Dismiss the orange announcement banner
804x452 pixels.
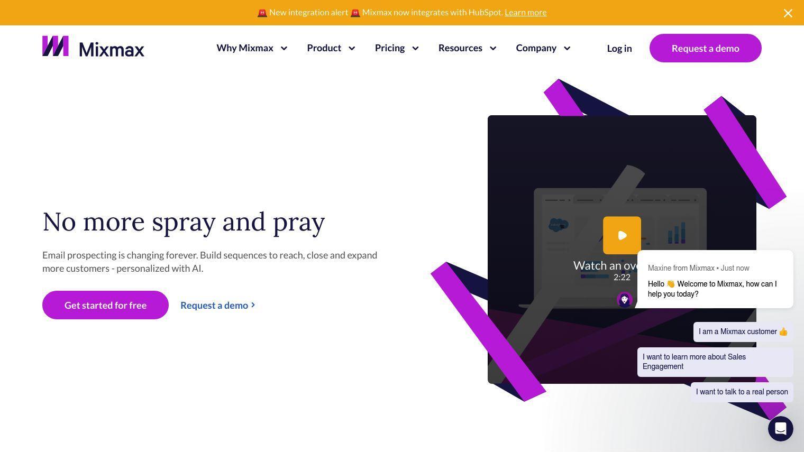788,13
